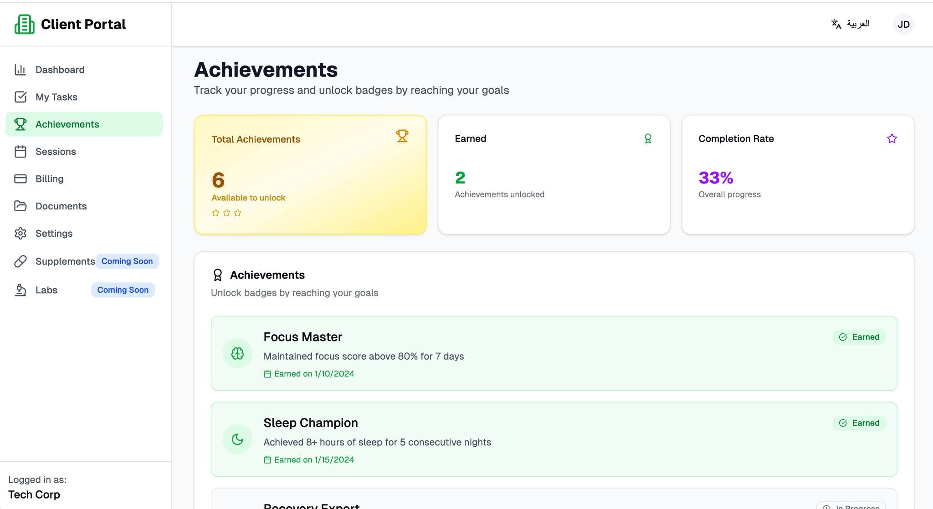The width and height of the screenshot is (933, 509).
Task: Click the trophy icon on Total Achievements card
Action: coord(402,136)
